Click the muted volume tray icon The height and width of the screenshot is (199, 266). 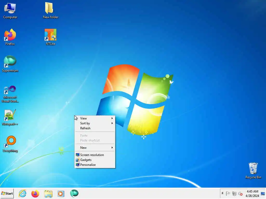coord(240,193)
